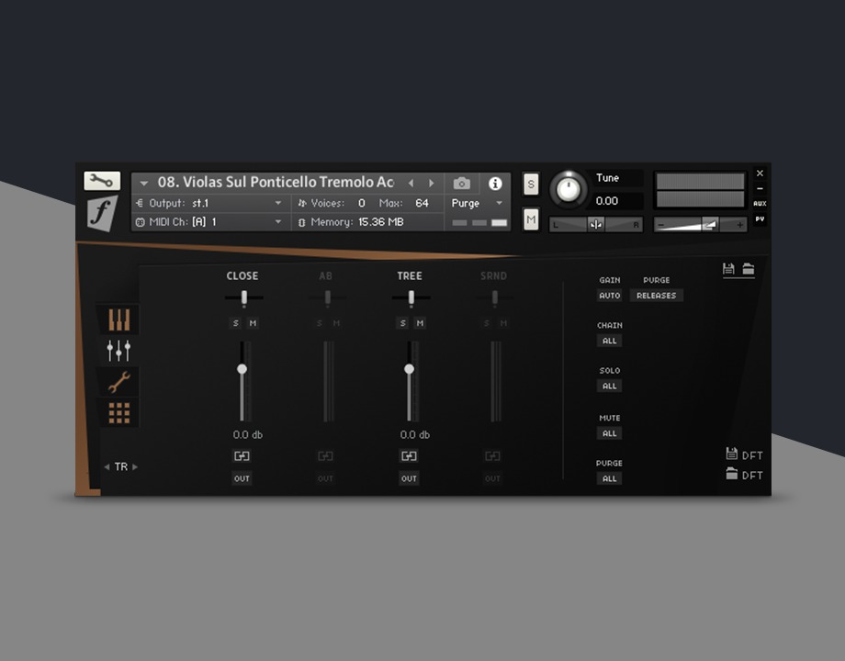This screenshot has width=845, height=661.
Task: Click the wrench edit-mode icon in header
Action: click(x=102, y=181)
